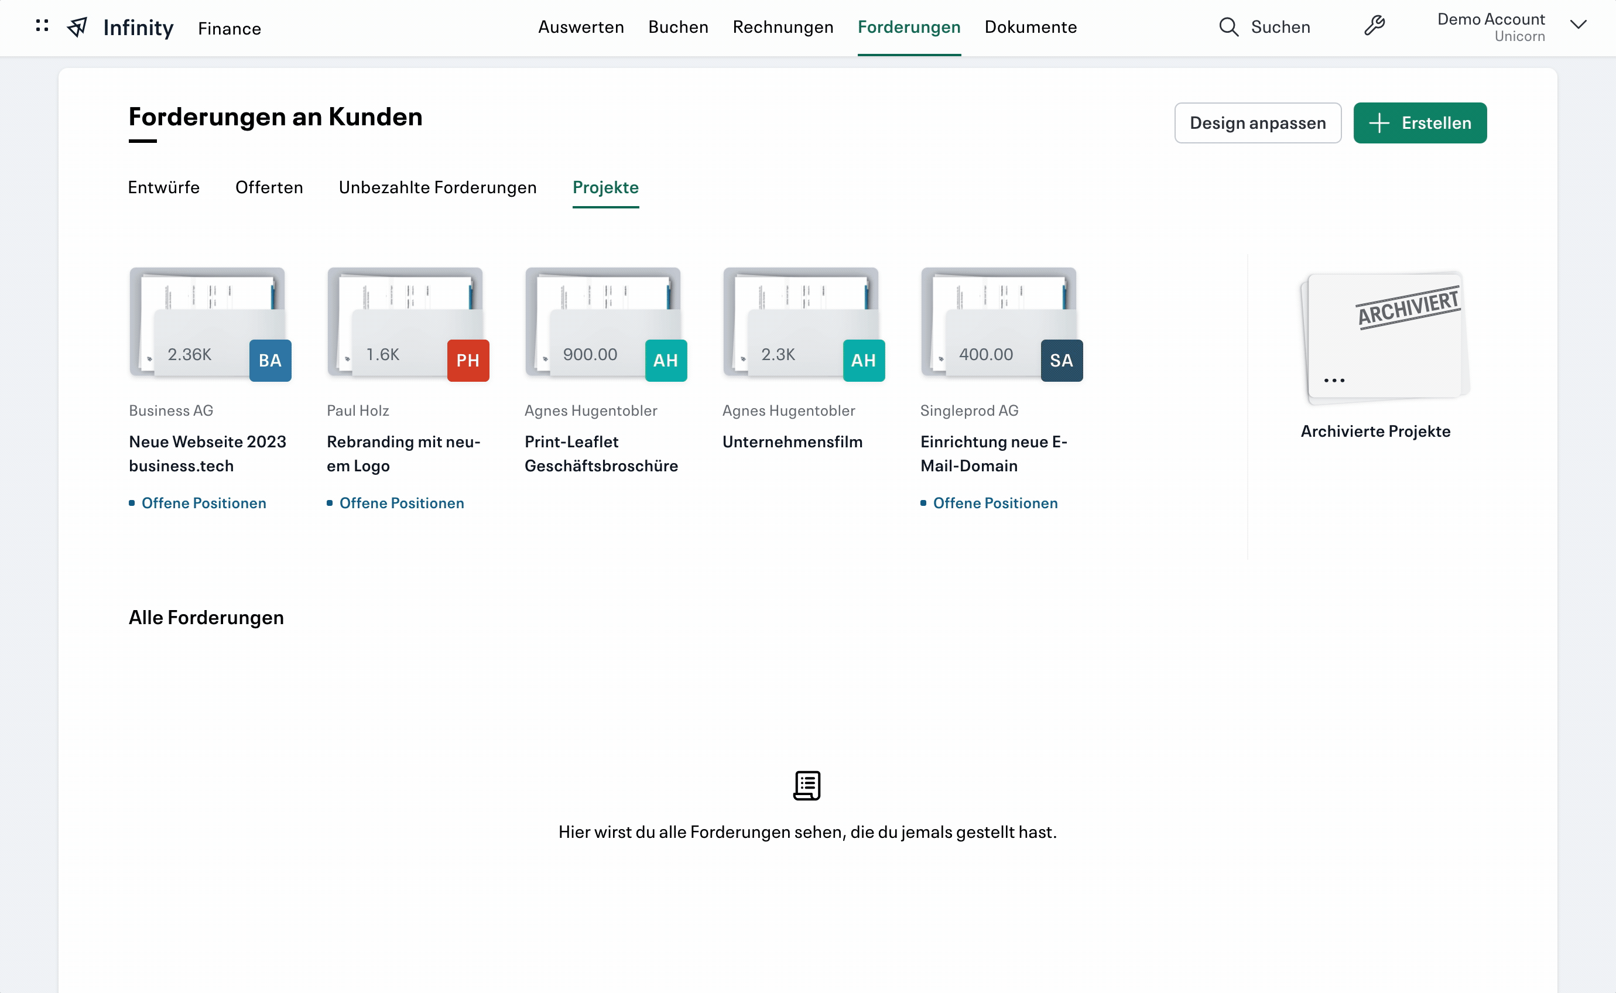Switch to the Entwürfe tab
The image size is (1616, 993).
pos(163,188)
